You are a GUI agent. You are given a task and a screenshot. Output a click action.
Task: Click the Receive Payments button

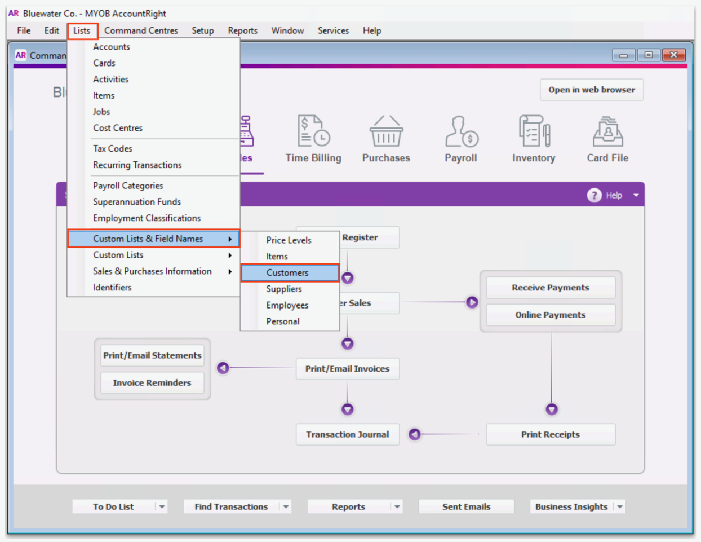[x=551, y=288]
